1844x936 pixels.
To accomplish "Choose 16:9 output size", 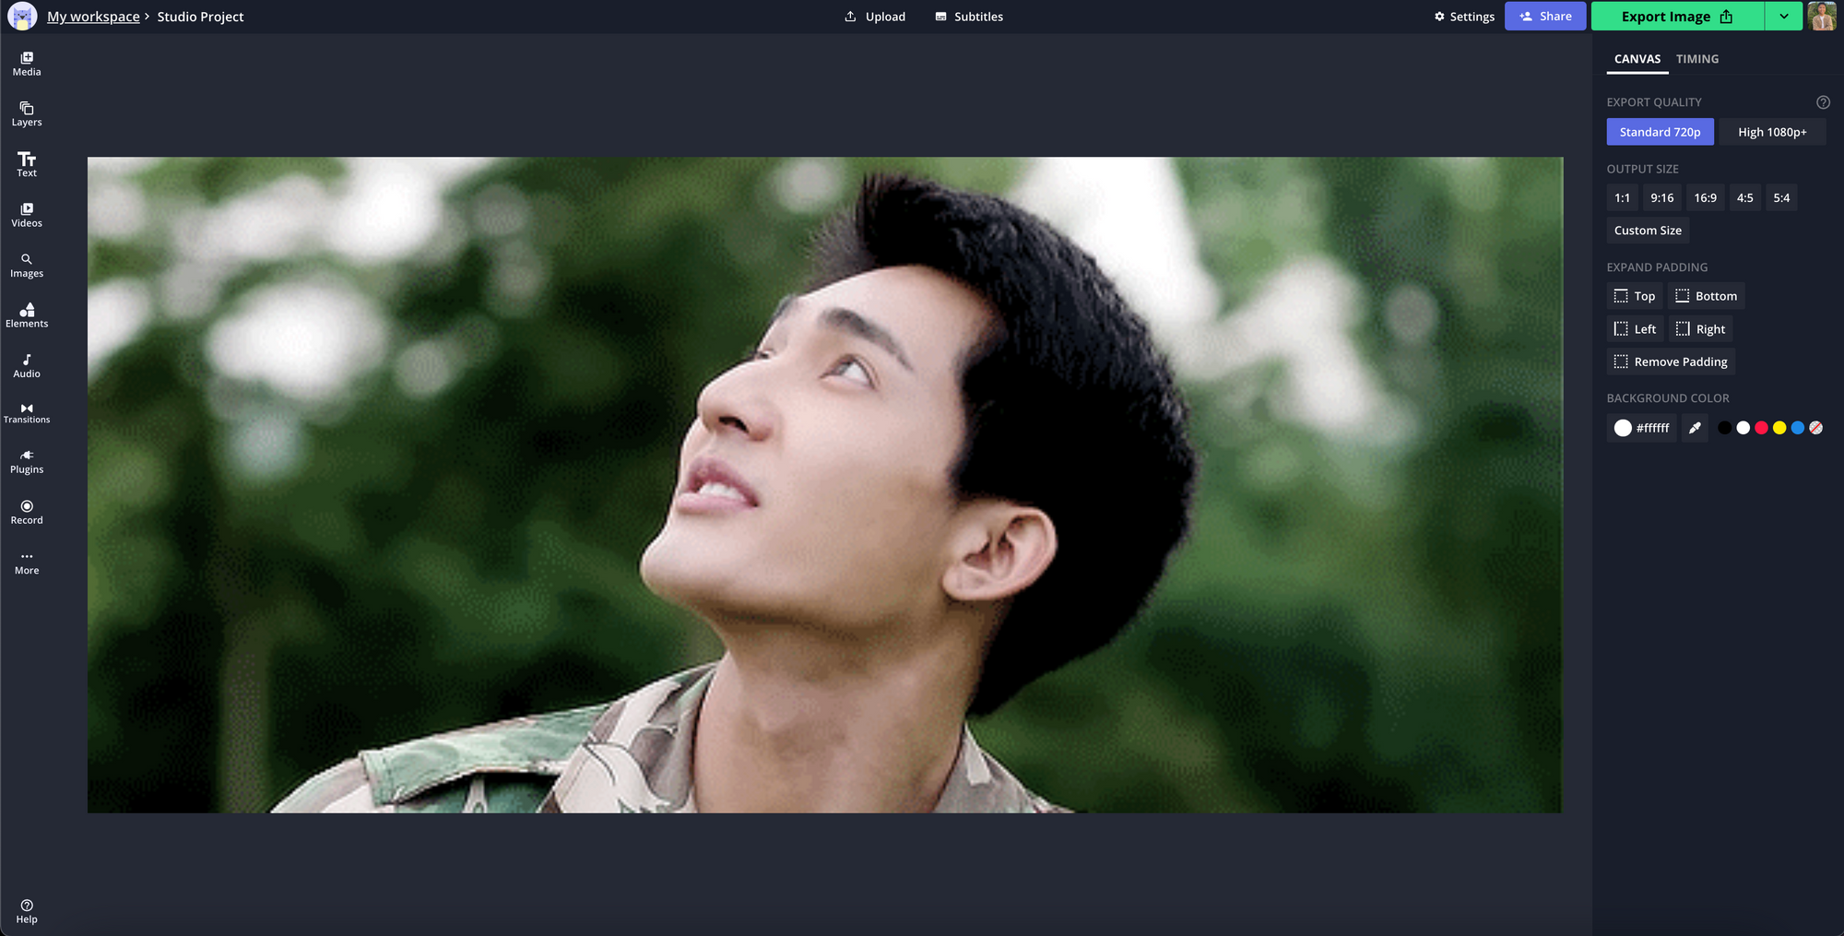I will click(1705, 198).
